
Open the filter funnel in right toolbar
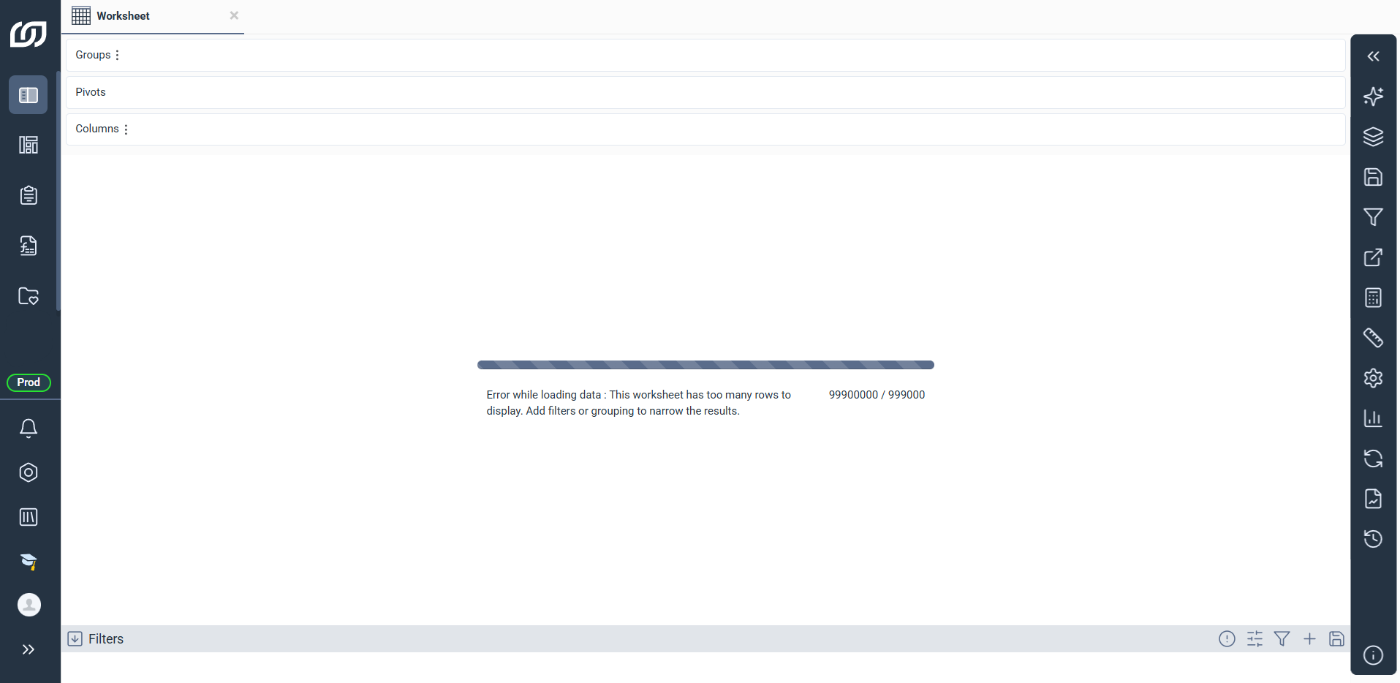[1374, 217]
